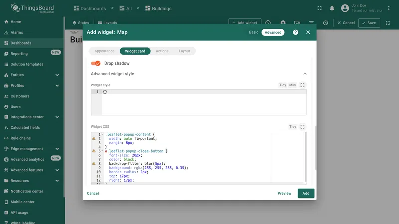Open the three-dot menu in header
The width and height of the screenshot is (399, 224).
[389, 8]
